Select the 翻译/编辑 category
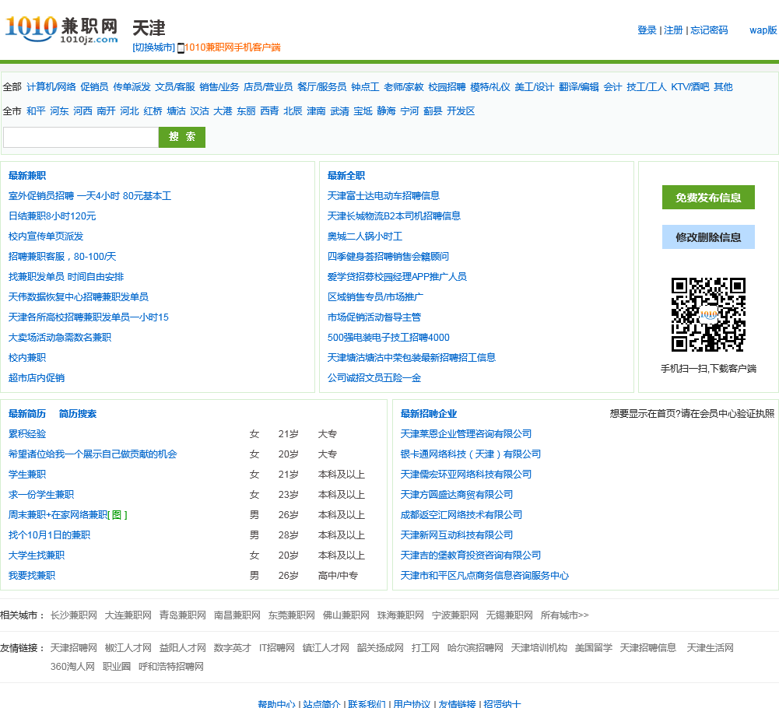 [579, 87]
